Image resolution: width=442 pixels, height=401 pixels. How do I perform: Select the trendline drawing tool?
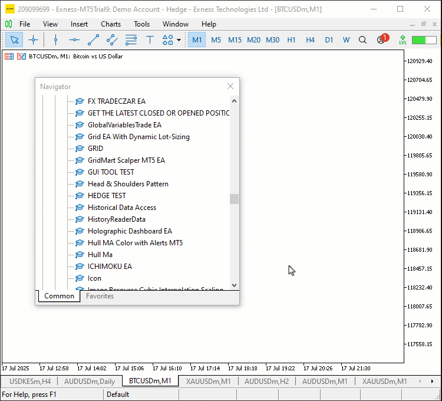point(93,40)
